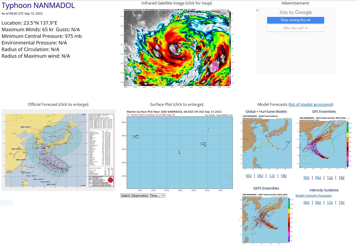Click the red L storm location marker
The image size is (358, 249).
[180, 152]
